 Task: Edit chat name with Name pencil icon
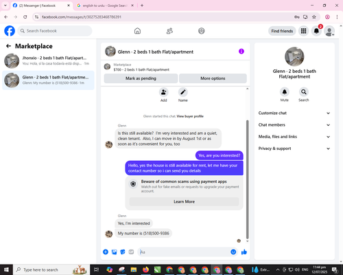183,92
